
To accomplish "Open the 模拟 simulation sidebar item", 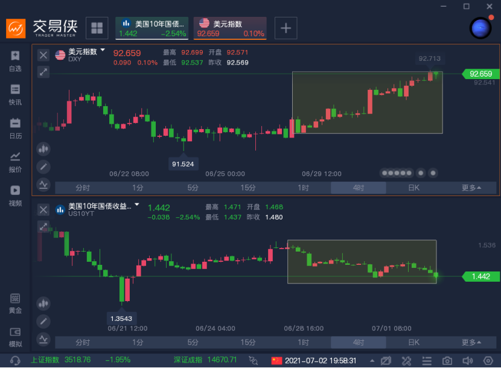I will [15, 337].
